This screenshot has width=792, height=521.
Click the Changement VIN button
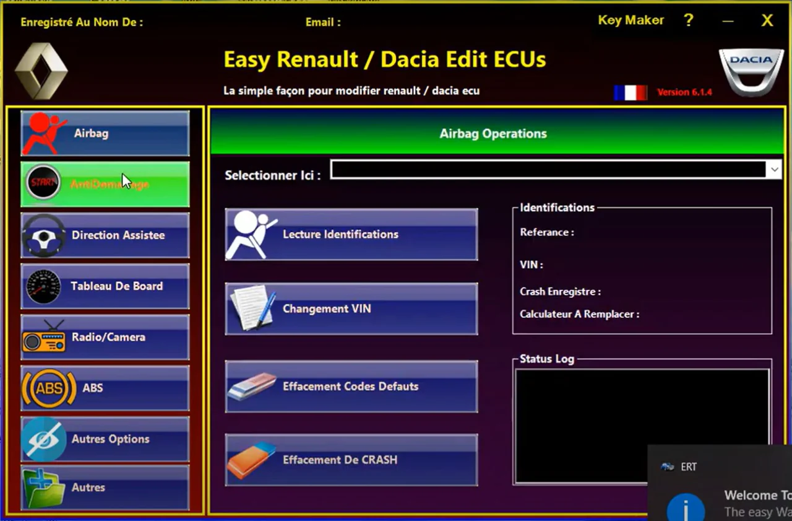click(x=351, y=309)
